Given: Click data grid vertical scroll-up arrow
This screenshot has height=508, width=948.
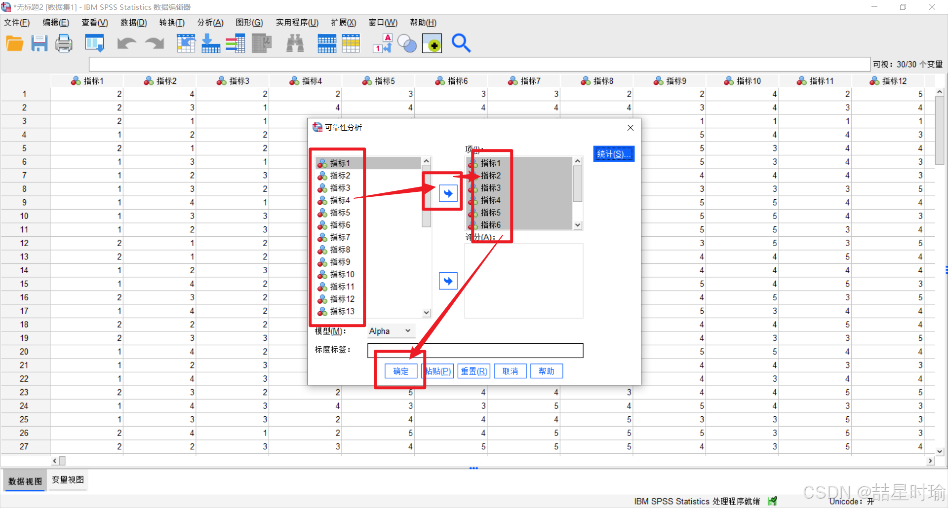Looking at the screenshot, I should click(x=940, y=92).
